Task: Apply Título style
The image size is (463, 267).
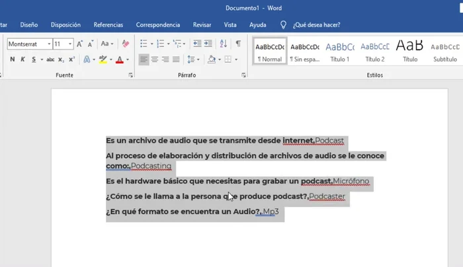Action: [x=410, y=52]
